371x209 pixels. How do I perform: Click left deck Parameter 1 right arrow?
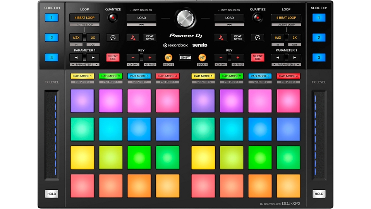(93, 58)
